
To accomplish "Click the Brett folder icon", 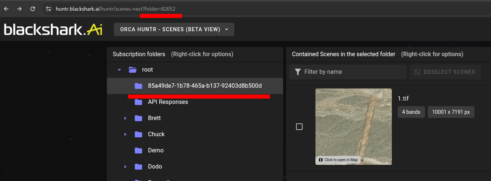I will click(138, 118).
